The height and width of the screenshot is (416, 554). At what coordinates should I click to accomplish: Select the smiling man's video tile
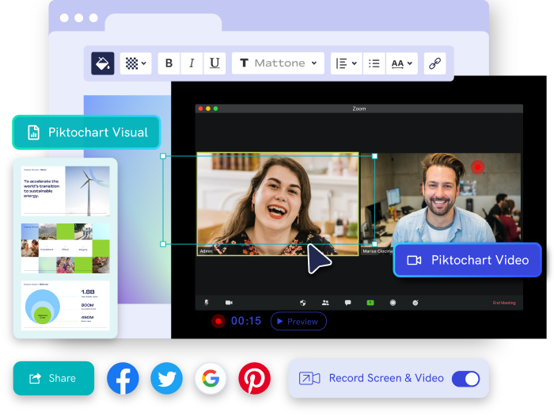(441, 204)
